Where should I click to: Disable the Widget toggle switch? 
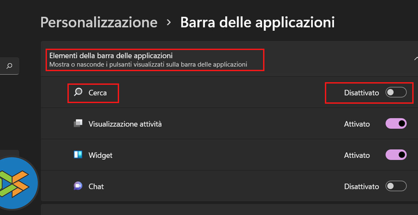coord(396,155)
